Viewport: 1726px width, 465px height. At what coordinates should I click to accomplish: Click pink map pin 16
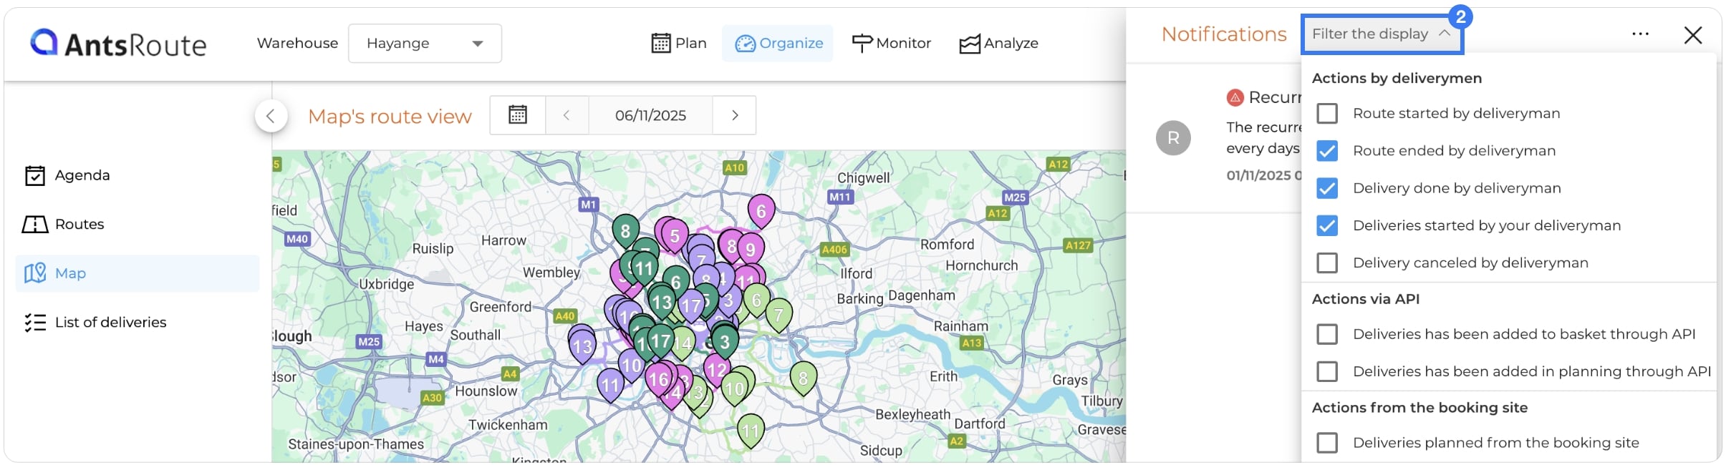point(659,380)
